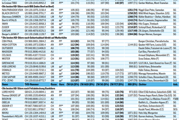The width and height of the screenshot is (181, 120).
Task: Click the MISTER bull name
Action: coord(6,59)
